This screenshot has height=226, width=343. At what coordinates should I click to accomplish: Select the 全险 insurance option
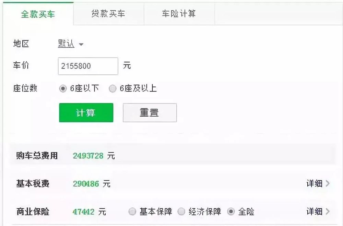[231, 212]
